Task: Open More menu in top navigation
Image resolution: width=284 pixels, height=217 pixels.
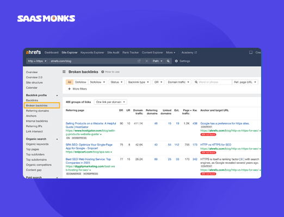Action: tap(170, 53)
